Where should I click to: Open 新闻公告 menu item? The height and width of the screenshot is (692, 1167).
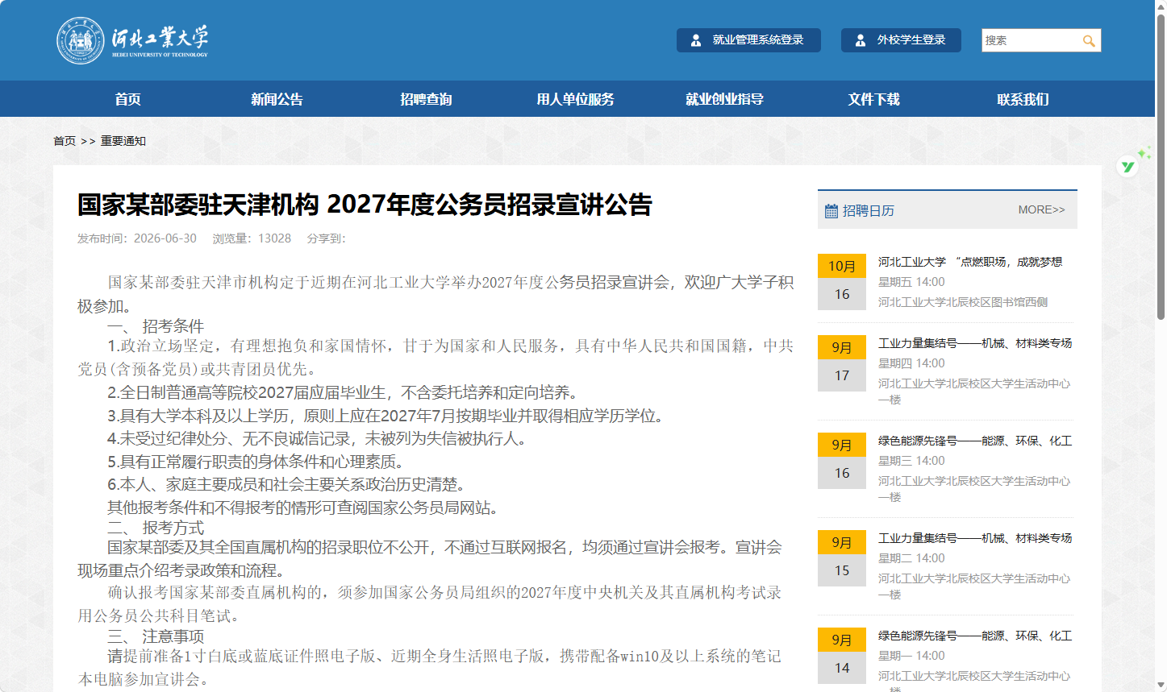click(x=277, y=99)
